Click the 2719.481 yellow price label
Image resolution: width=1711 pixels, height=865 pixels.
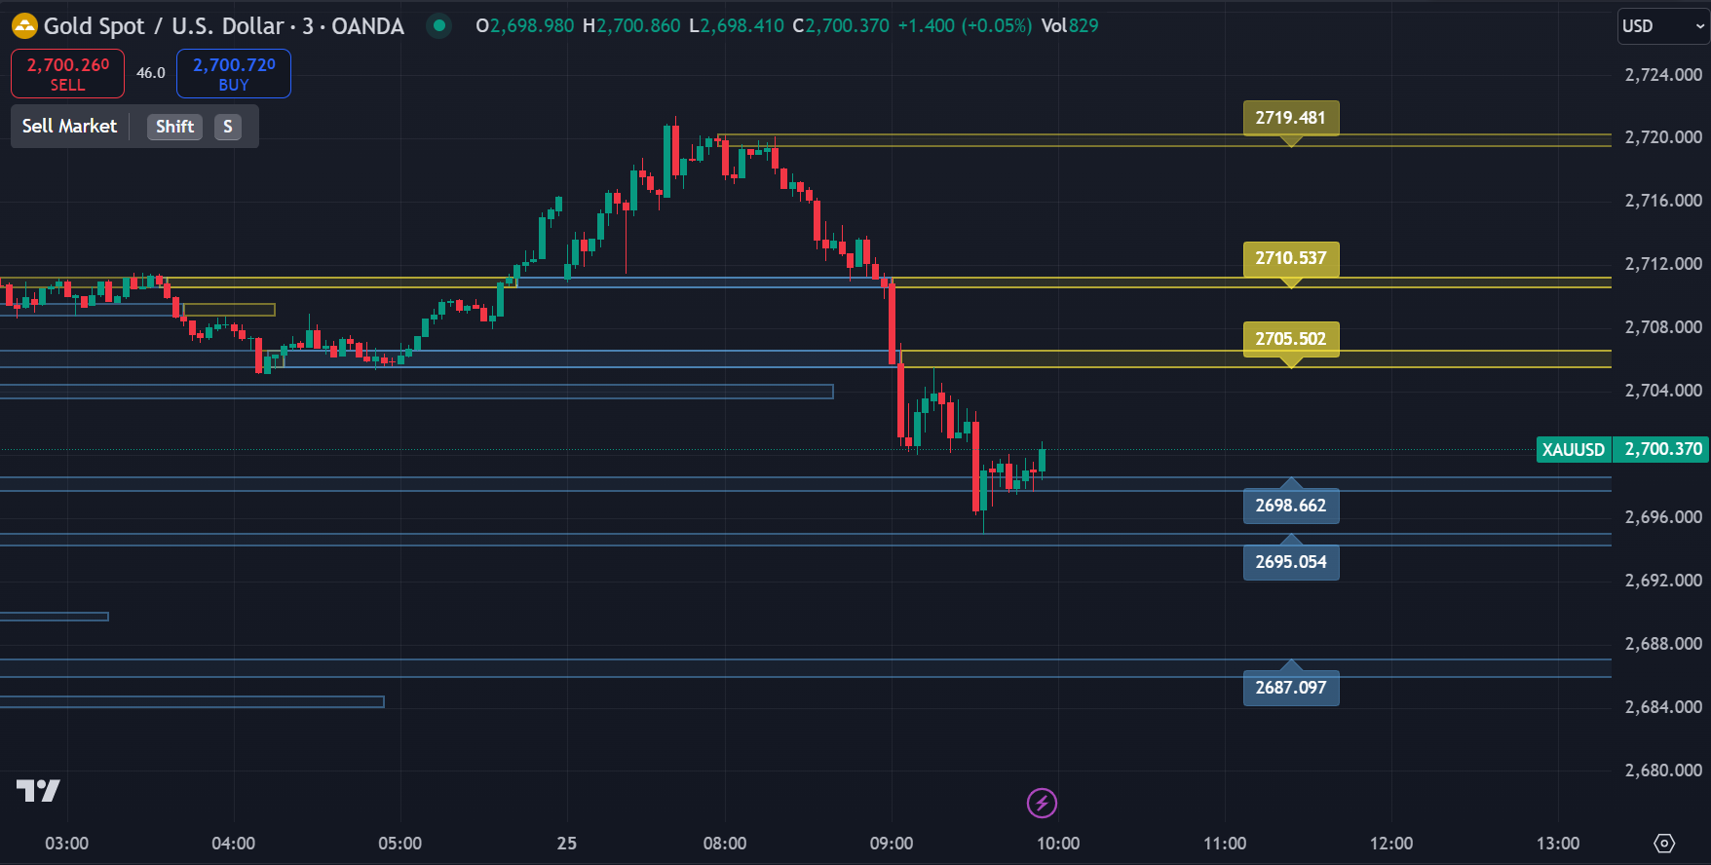[x=1291, y=118]
